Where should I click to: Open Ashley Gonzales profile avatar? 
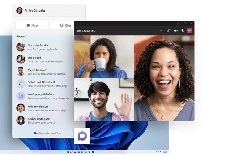20,10
